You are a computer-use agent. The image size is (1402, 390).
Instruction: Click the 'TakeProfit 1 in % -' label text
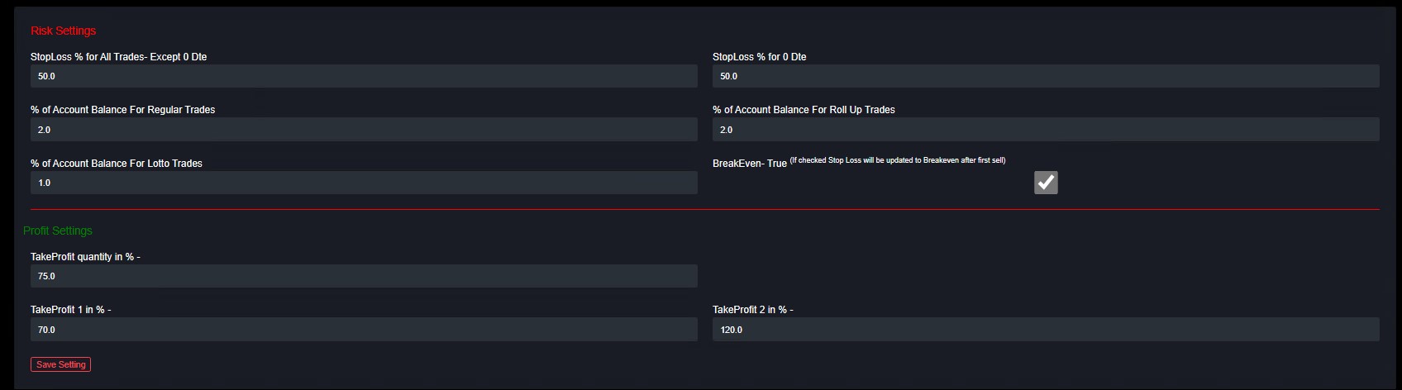pos(70,310)
